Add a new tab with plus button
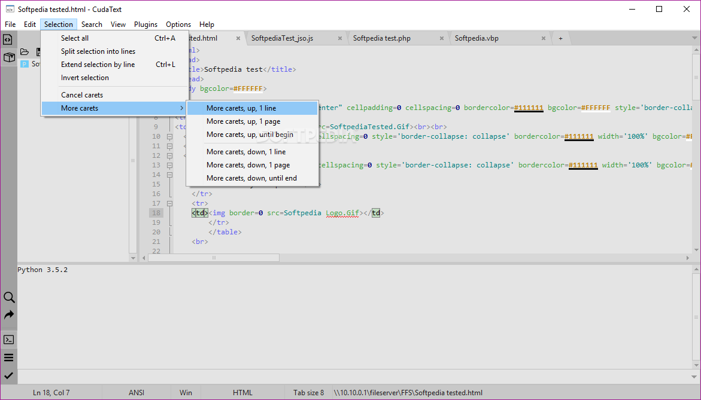 click(x=560, y=38)
